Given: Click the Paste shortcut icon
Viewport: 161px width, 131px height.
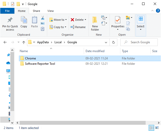Looking at the screenshot, I should click(42, 29).
